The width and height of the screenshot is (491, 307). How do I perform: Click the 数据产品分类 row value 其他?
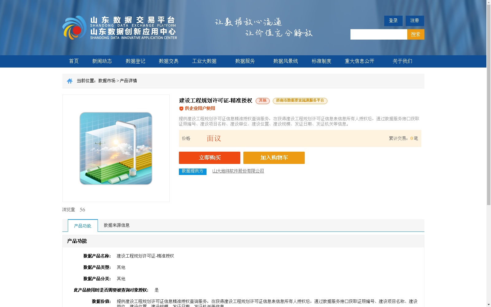pos(121,279)
